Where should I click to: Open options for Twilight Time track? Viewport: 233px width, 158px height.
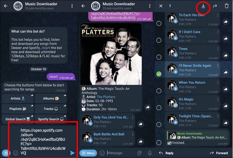[x=218, y=116]
